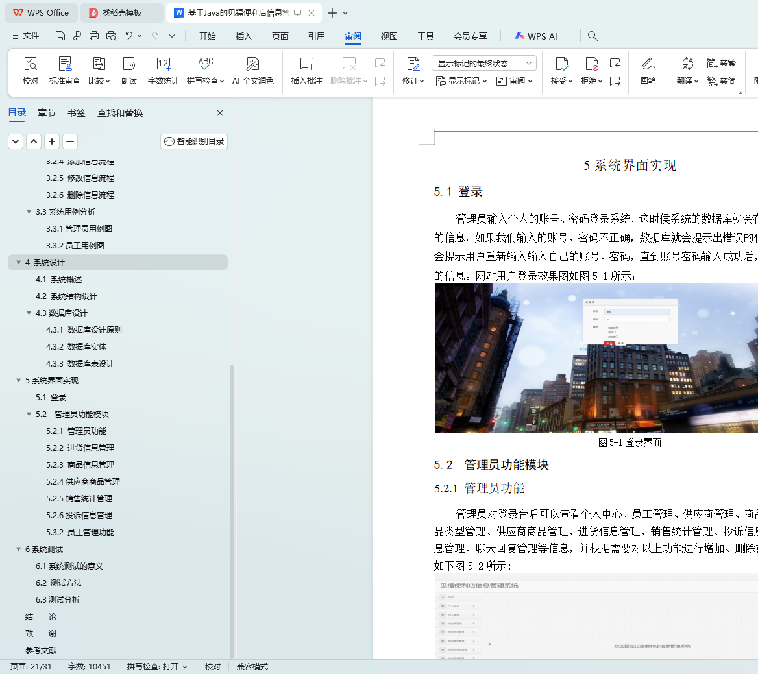Jump to 5.1 登录 in outline
The height and width of the screenshot is (674, 758).
tap(51, 397)
